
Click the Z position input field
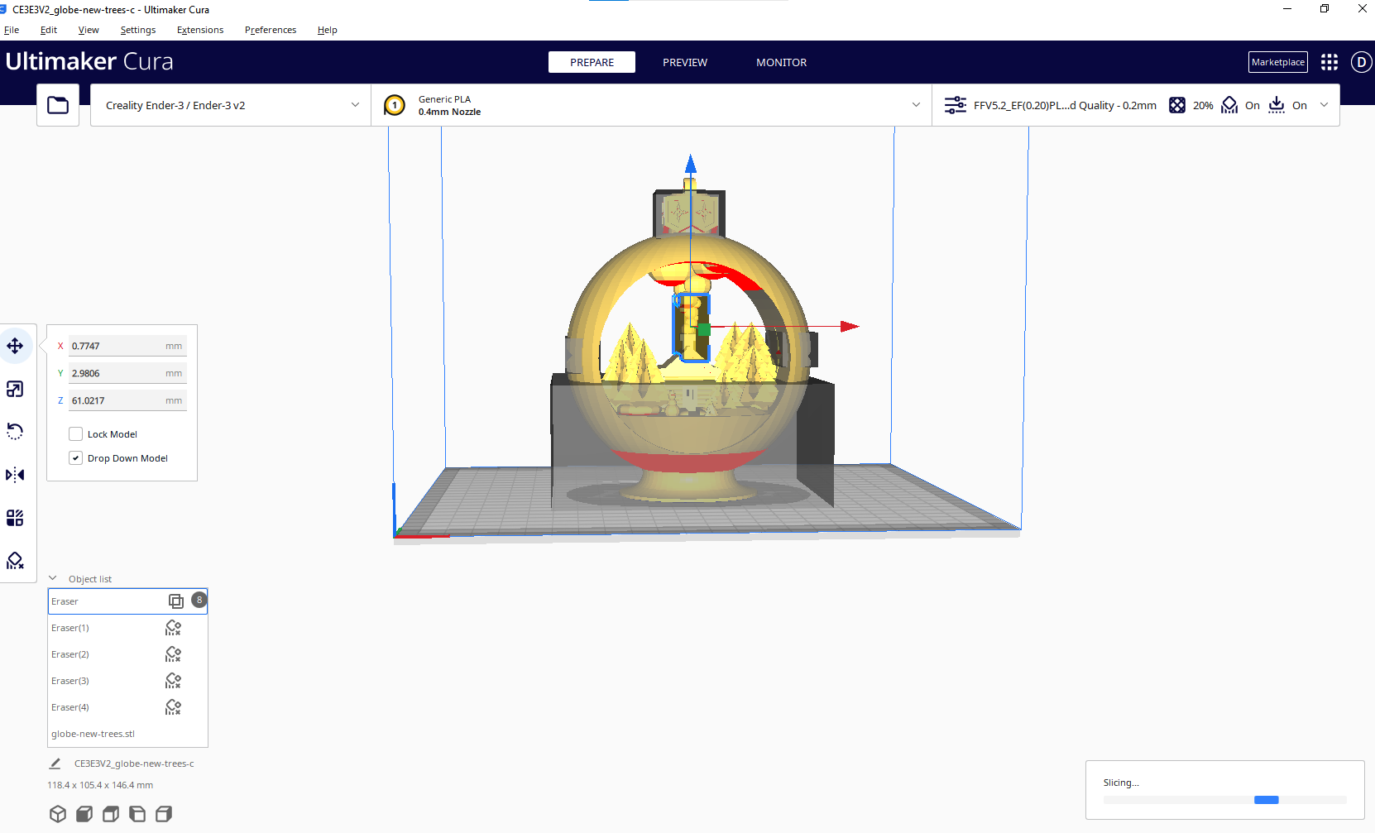pos(127,400)
